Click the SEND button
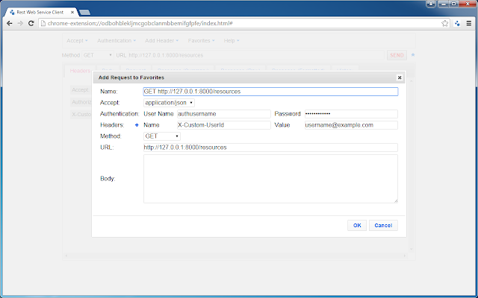This screenshot has width=478, height=298. tap(397, 55)
